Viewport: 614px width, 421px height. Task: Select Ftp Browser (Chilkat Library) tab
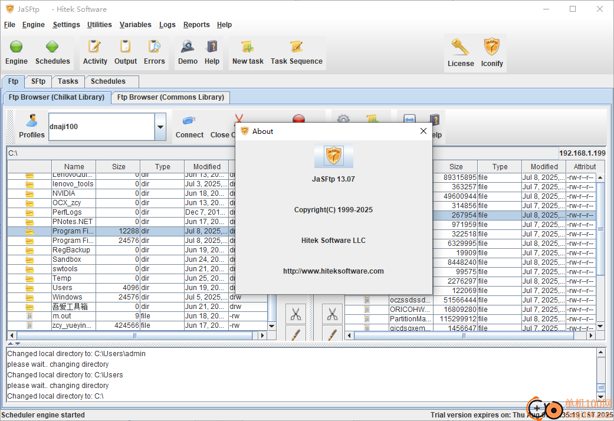pos(57,97)
